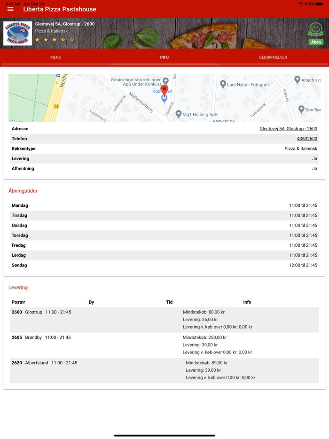
Task: Tap 'Mindstekøb: 250,00 kr' text
Action: [x=204, y=337]
